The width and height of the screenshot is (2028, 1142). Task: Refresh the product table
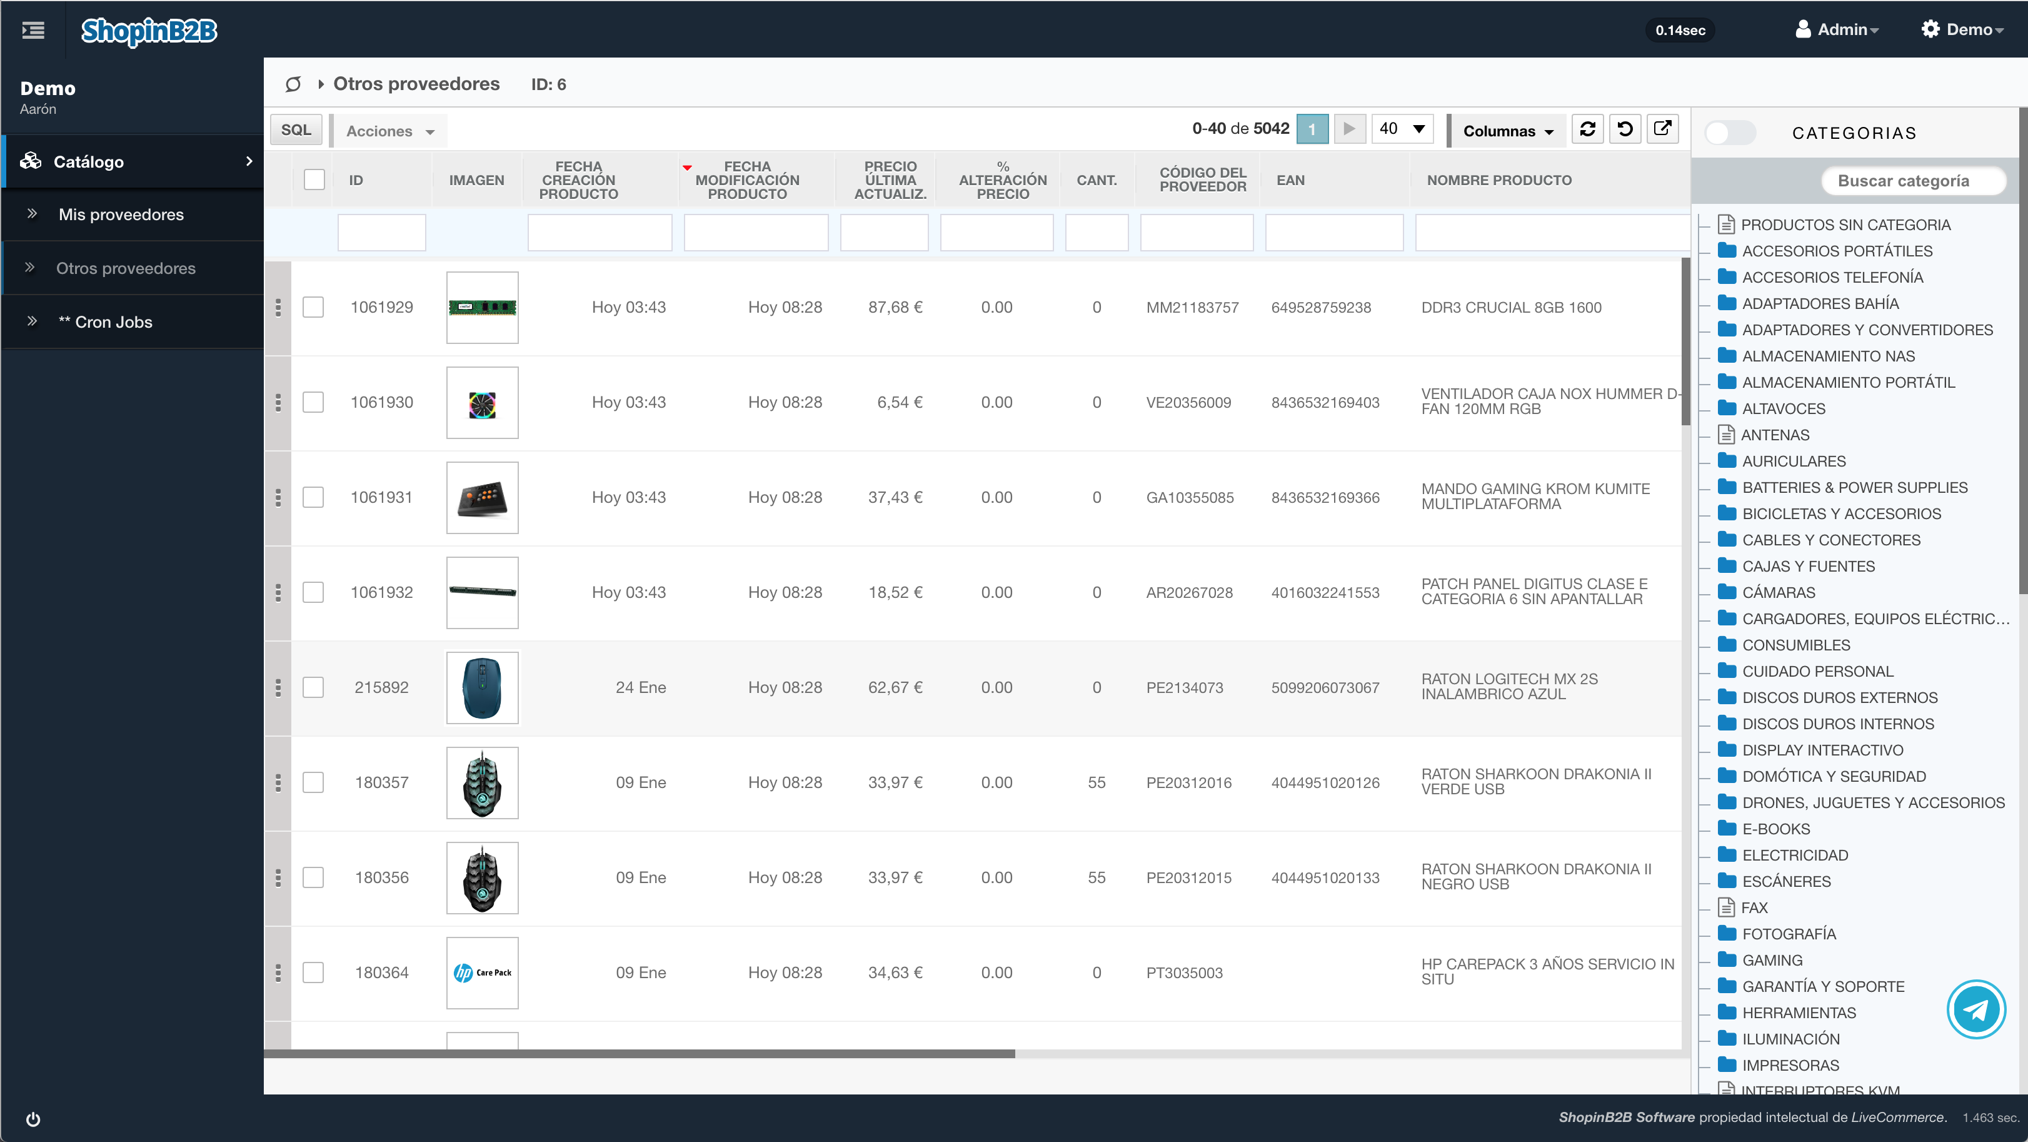point(1587,129)
